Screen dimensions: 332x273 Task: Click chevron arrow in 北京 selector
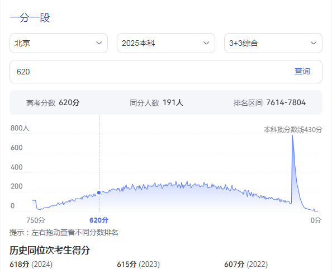(x=99, y=43)
